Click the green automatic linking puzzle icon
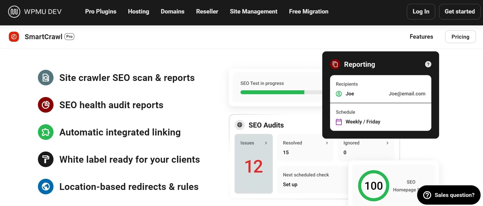The image size is (483, 206). point(46,132)
